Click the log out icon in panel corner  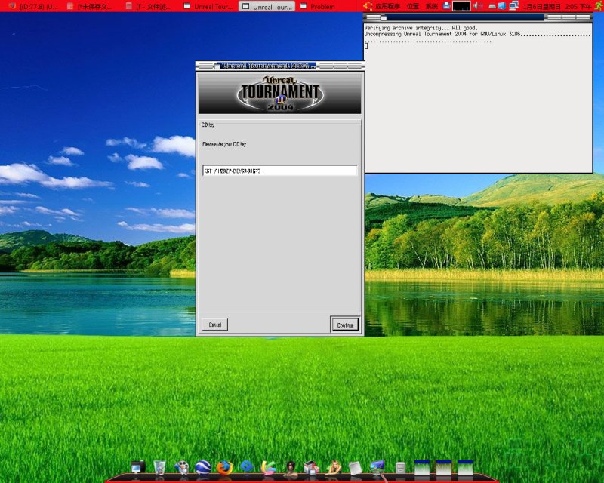click(599, 6)
